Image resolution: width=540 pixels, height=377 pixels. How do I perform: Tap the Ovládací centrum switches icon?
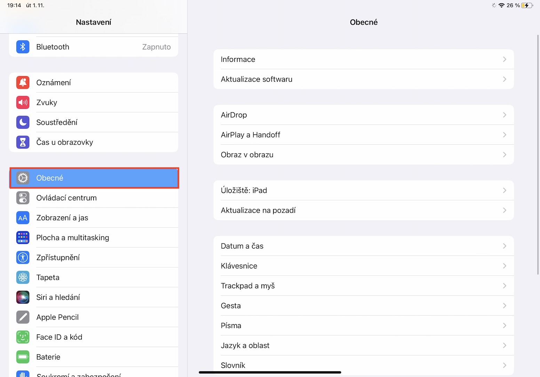(23, 198)
